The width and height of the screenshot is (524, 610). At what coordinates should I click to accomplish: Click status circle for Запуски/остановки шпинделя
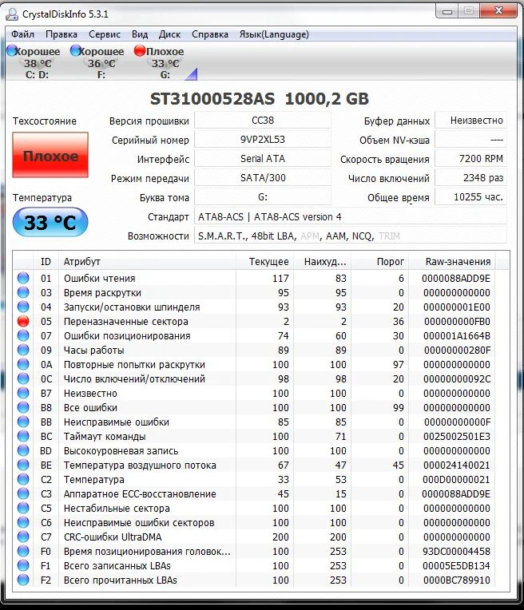tap(23, 307)
